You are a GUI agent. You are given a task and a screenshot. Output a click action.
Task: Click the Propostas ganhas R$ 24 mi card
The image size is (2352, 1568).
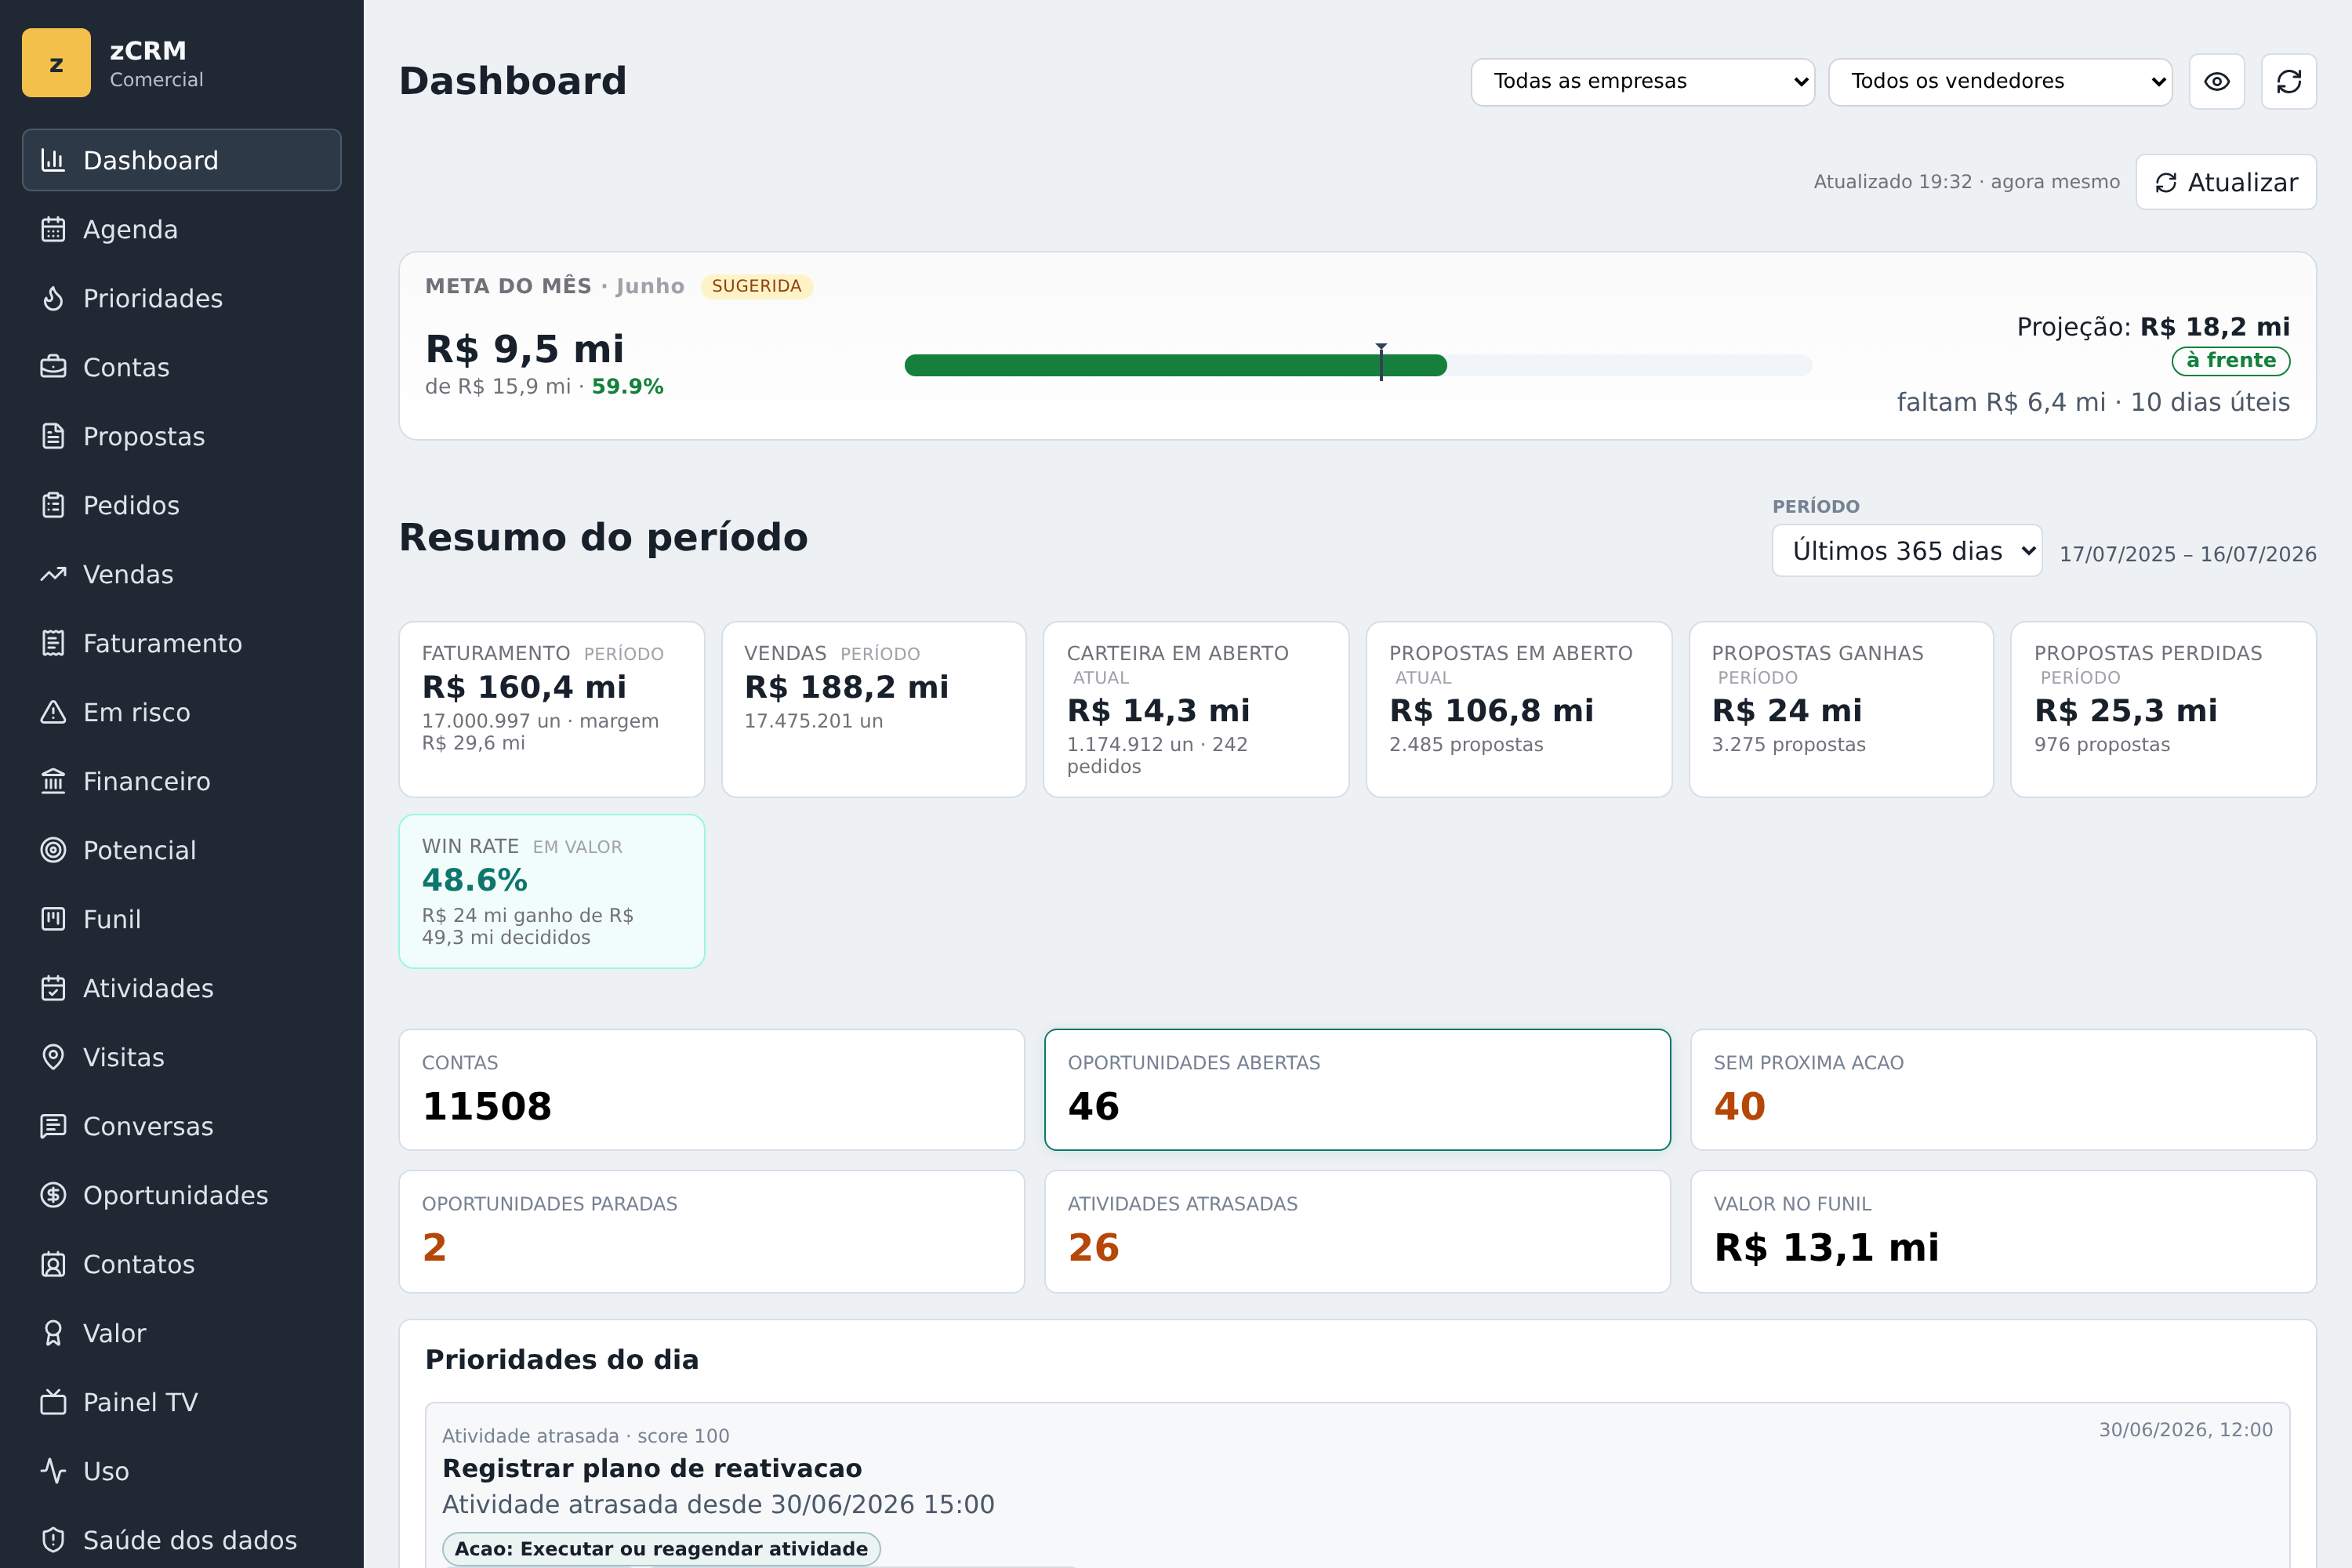[x=1841, y=709]
